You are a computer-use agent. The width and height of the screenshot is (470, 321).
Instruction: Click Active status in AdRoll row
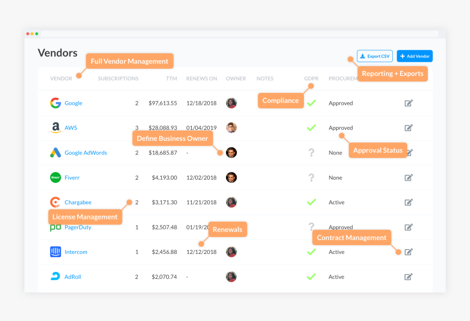tap(336, 277)
